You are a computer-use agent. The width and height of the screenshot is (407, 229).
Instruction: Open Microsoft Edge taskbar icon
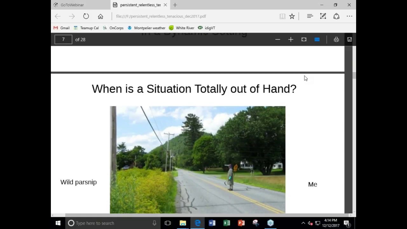tap(197, 223)
